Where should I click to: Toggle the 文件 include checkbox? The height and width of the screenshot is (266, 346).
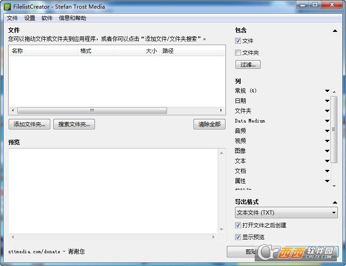tap(238, 41)
